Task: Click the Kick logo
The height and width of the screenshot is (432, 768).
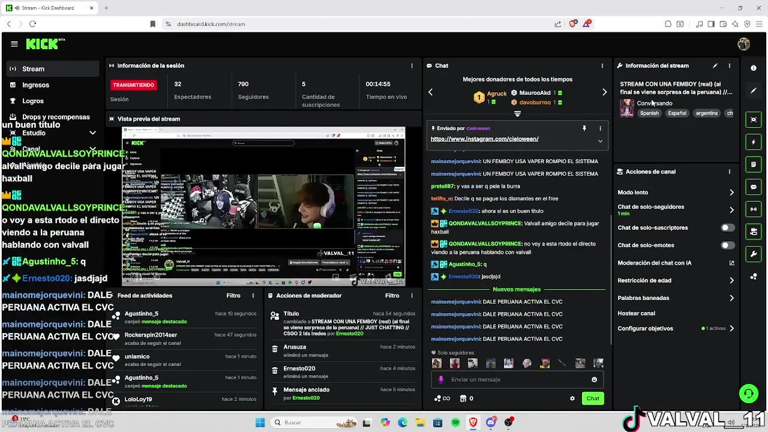Action: [46, 44]
